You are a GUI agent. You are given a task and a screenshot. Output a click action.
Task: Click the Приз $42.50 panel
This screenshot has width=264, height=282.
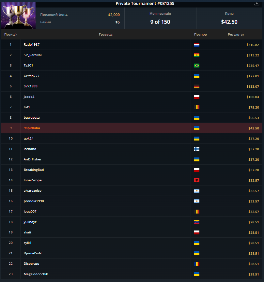(x=229, y=18)
